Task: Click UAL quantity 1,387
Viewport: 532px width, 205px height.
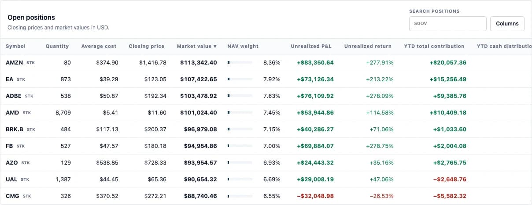Action: tap(63, 180)
